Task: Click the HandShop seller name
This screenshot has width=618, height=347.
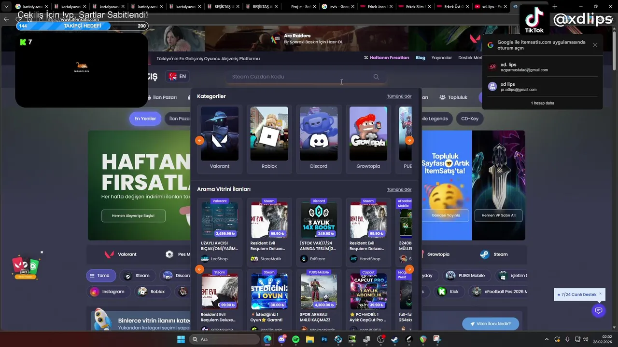Action: pyautogui.click(x=370, y=259)
